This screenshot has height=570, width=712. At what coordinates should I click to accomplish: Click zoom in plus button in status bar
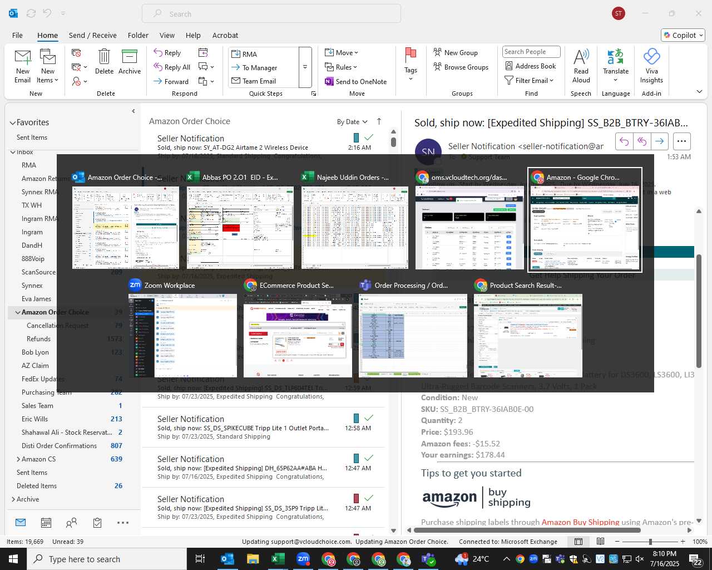(683, 542)
